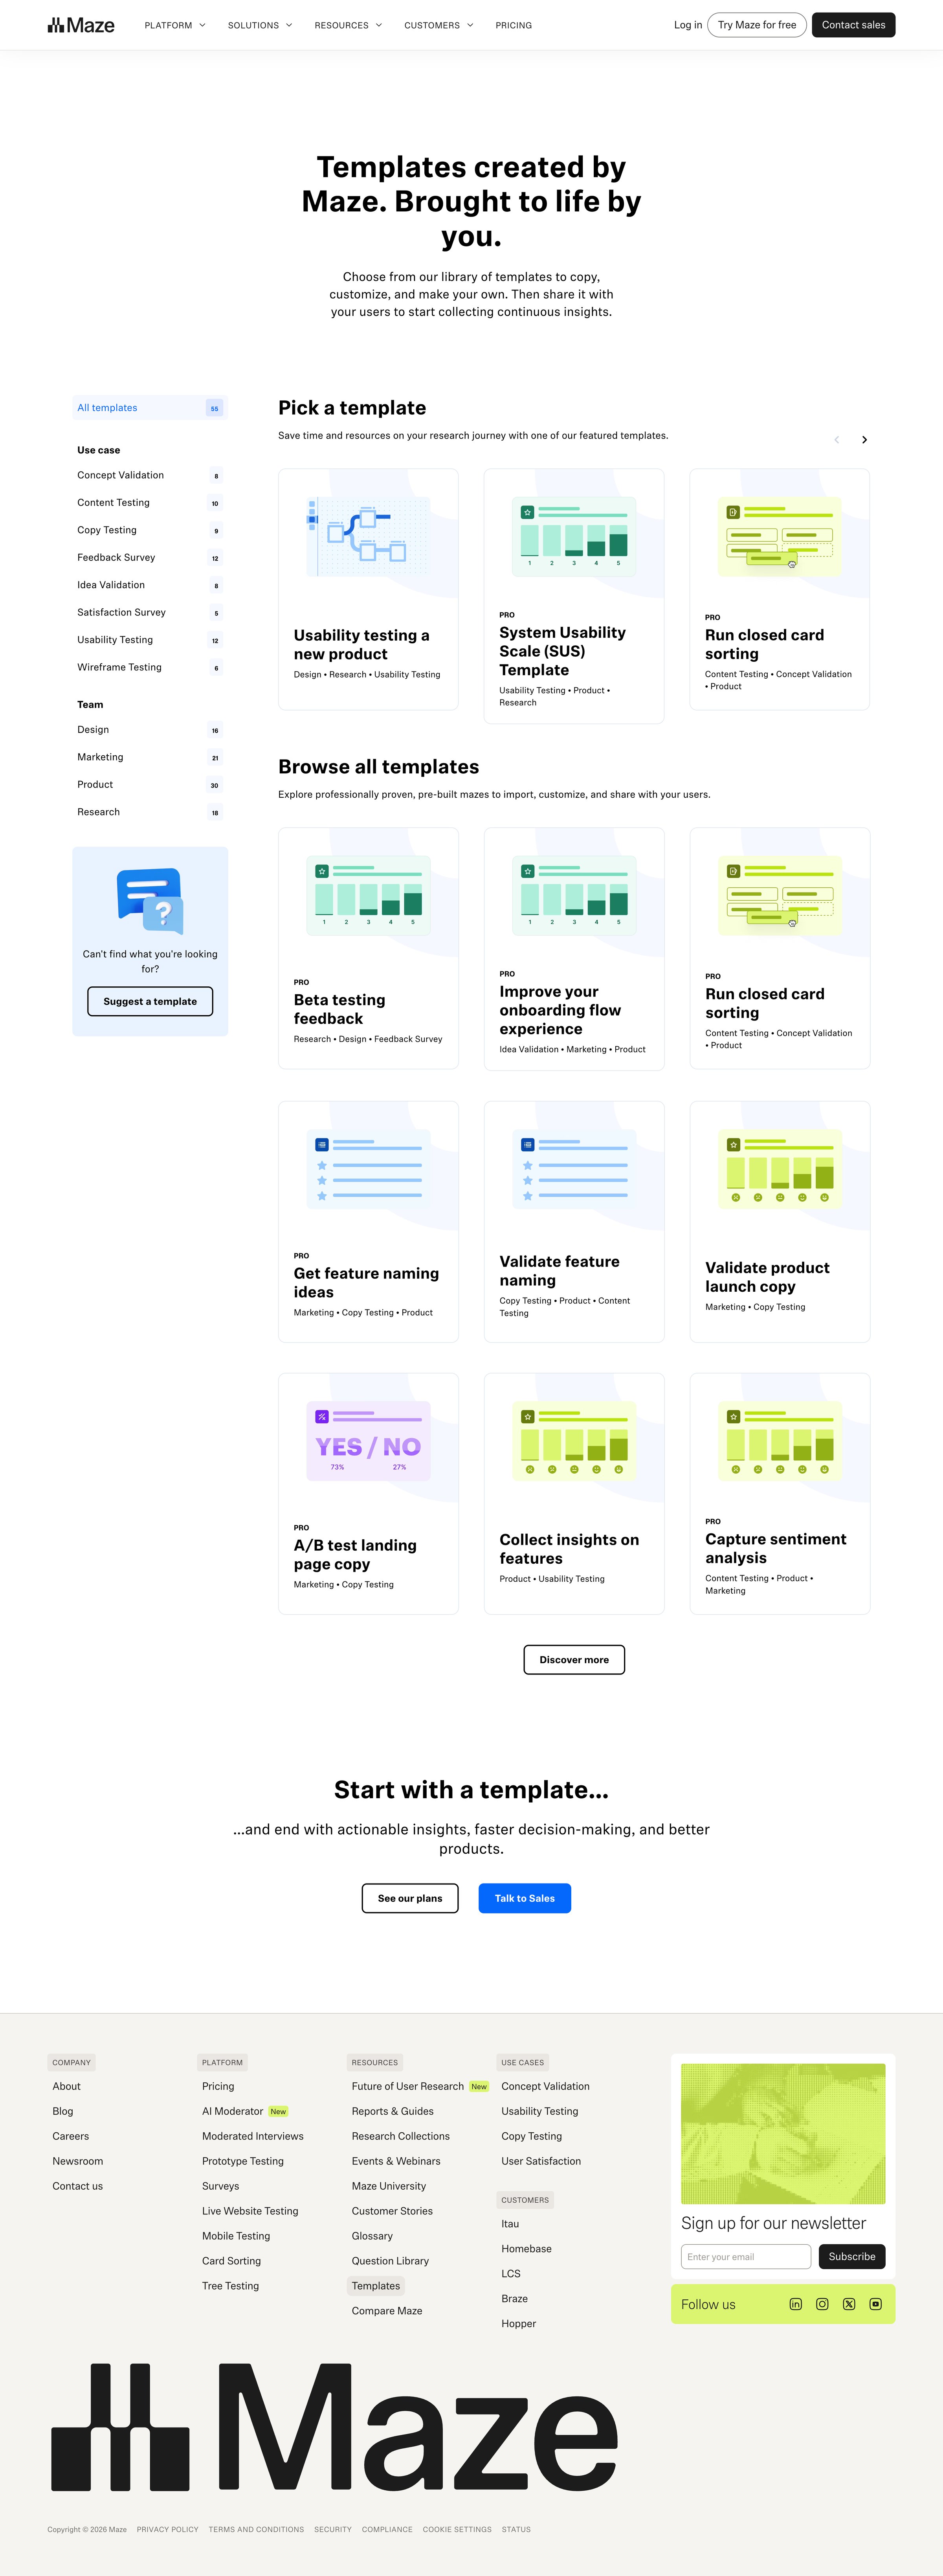943x2576 pixels.
Task: Click the Maze logo in header
Action: point(81,25)
